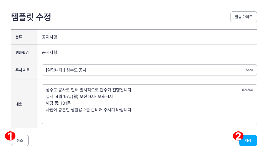This screenshot has height=157, width=268.
Task: Click the blank area of 내용 textarea
Action: 149,118
